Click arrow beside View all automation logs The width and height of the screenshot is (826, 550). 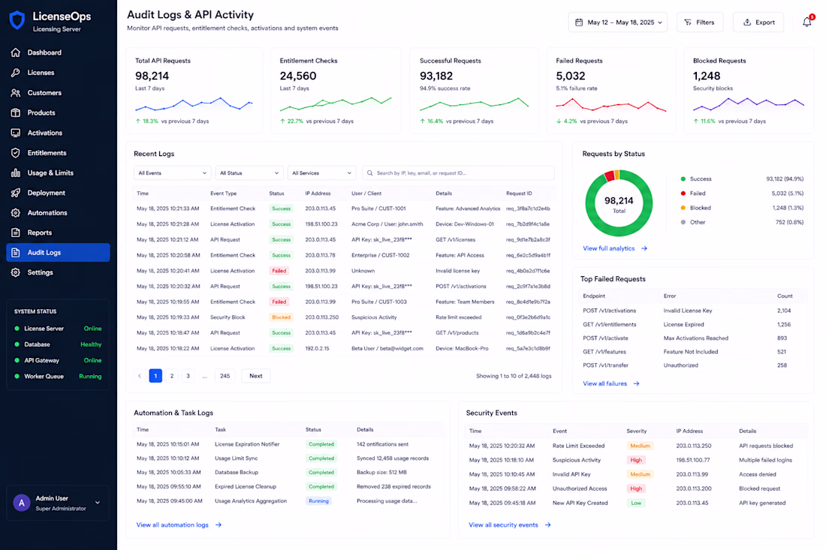click(x=218, y=524)
